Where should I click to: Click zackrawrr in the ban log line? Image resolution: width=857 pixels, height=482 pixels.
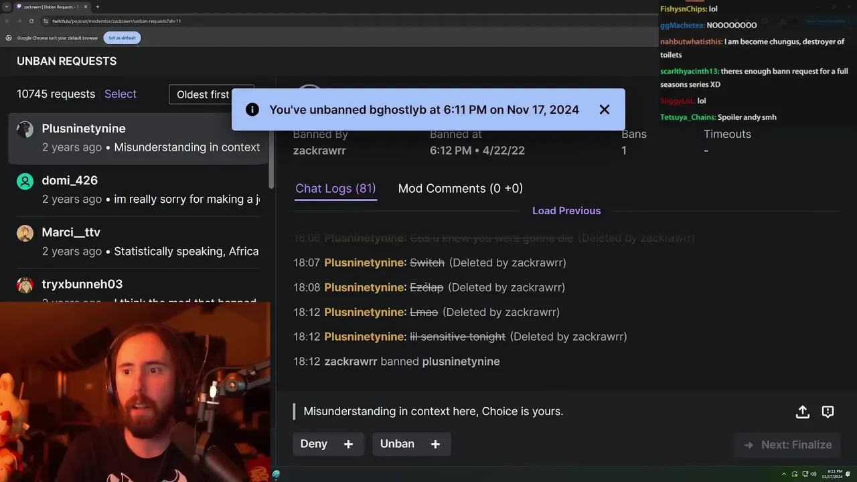(x=351, y=361)
